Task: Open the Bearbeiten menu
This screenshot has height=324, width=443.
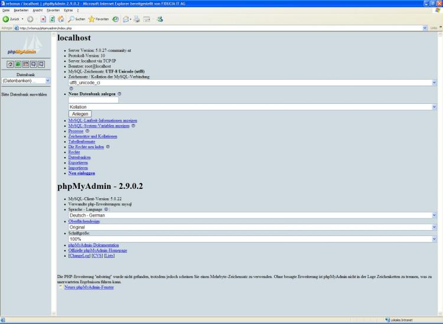Action: pos(21,10)
